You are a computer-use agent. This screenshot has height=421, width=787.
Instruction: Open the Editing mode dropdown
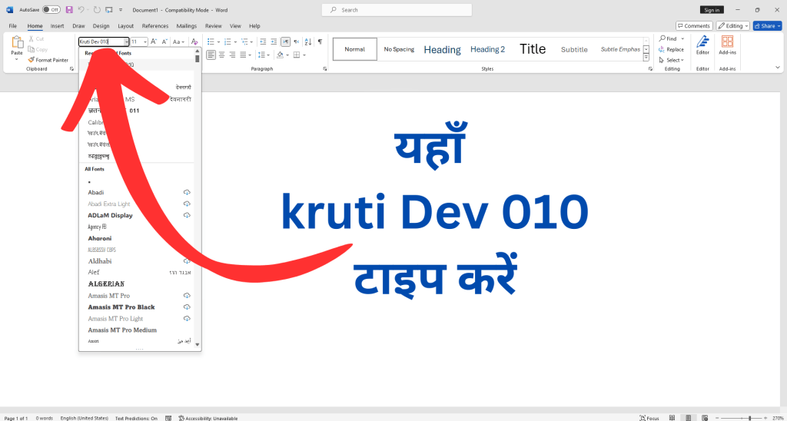point(732,25)
